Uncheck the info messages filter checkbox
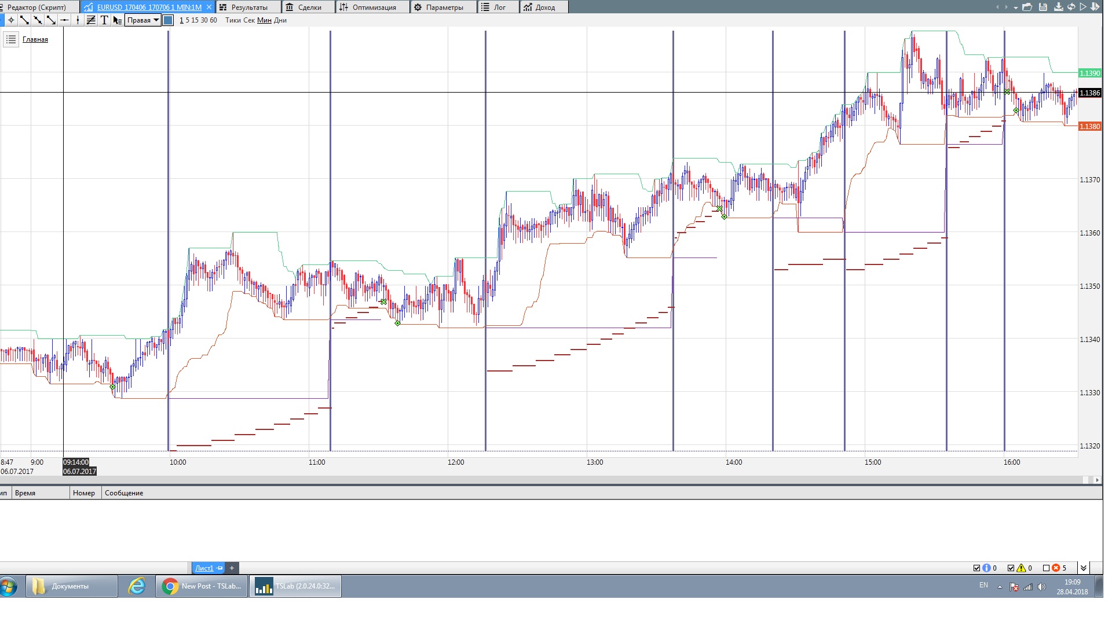1112x625 pixels. click(977, 568)
